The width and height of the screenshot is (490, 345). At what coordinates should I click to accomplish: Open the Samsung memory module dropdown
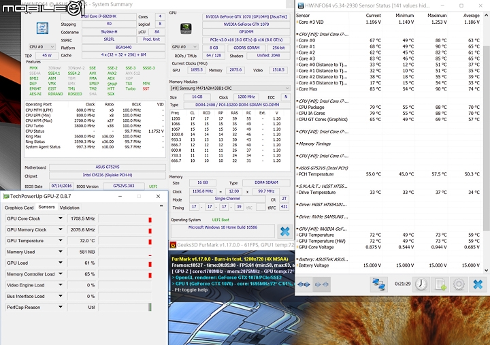[x=230, y=88]
